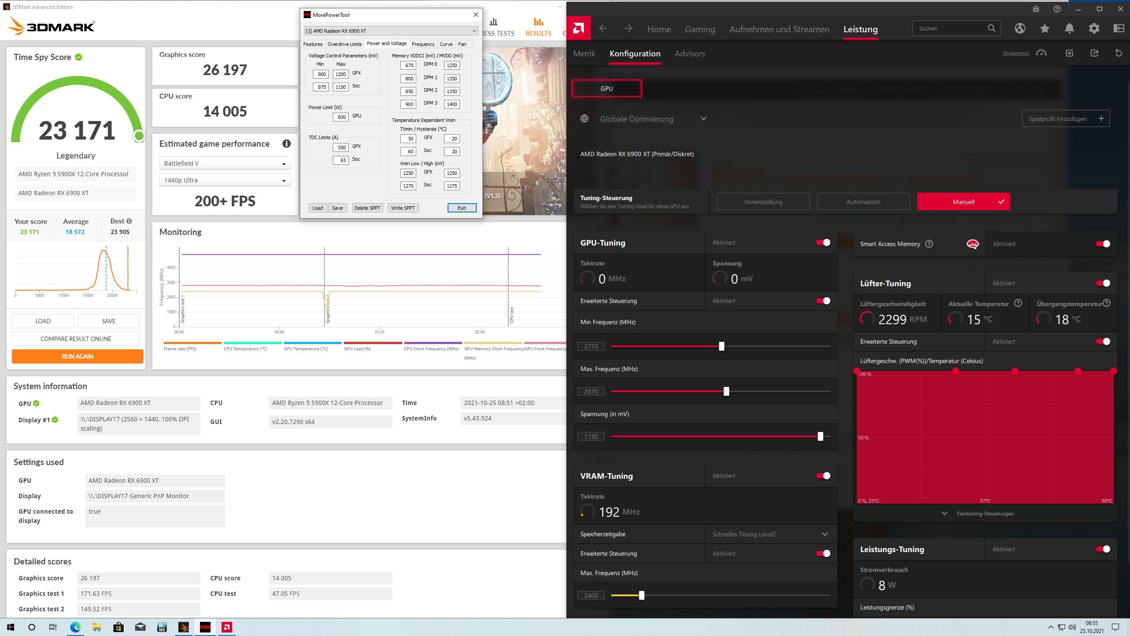Switch to the Metrik tab

coord(584,53)
